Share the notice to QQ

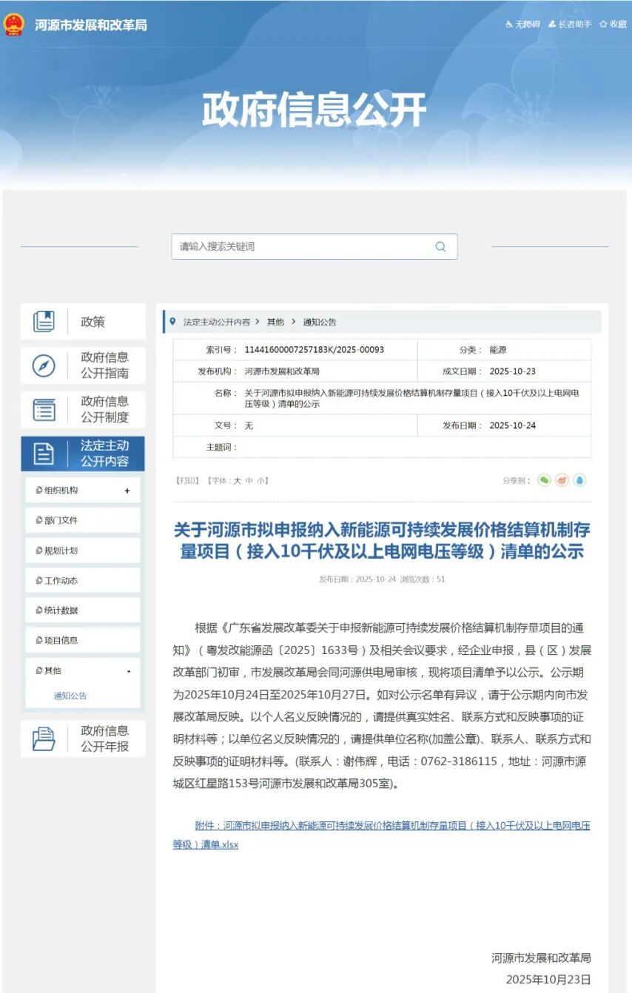point(579,480)
